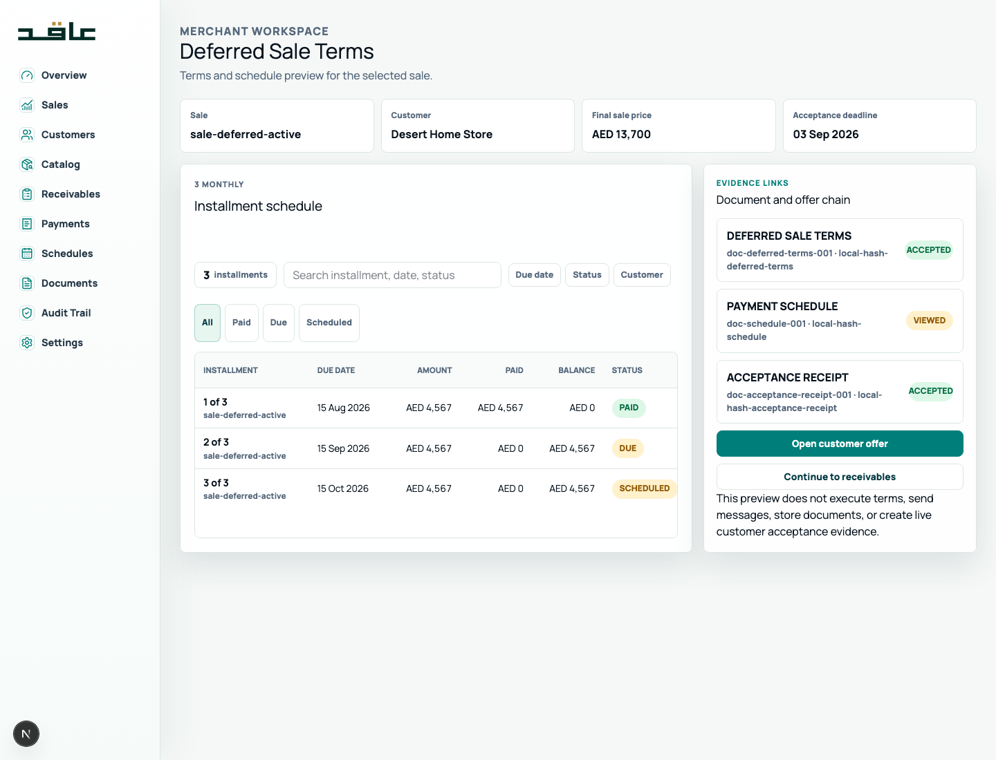Click the AED 0 balance in row 1
This screenshot has width=996, height=760.
coord(582,408)
